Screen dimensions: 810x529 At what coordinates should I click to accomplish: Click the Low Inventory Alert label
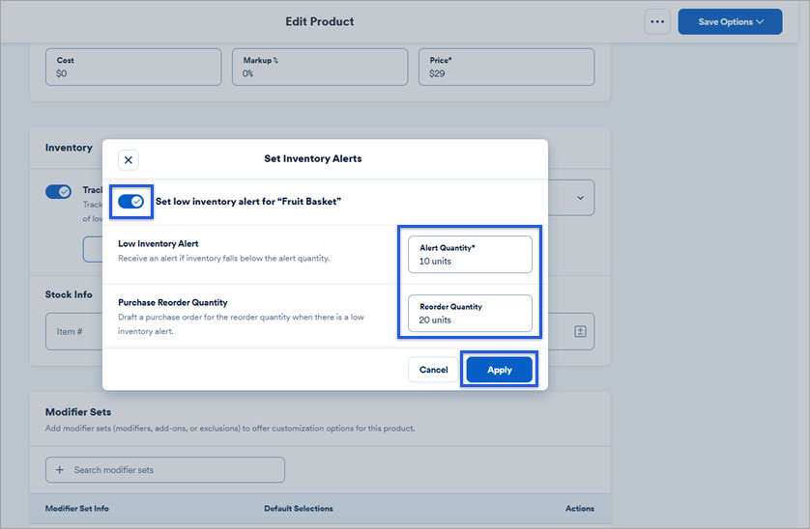(x=159, y=243)
